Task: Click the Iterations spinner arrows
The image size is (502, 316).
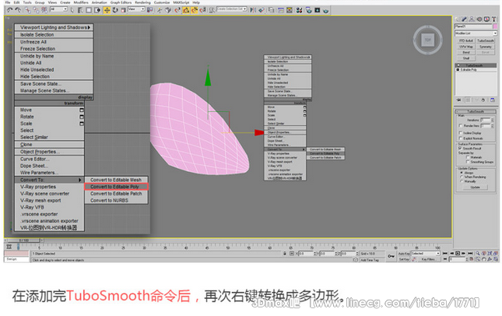Action: [x=493, y=120]
